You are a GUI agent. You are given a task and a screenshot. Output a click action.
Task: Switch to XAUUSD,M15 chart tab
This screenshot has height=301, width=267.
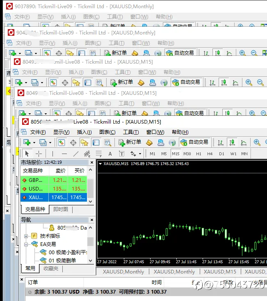tap(220, 271)
